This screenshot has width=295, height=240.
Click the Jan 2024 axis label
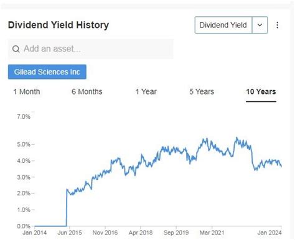tap(269, 233)
